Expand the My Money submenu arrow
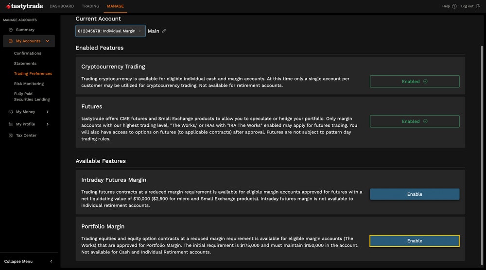 click(x=48, y=112)
